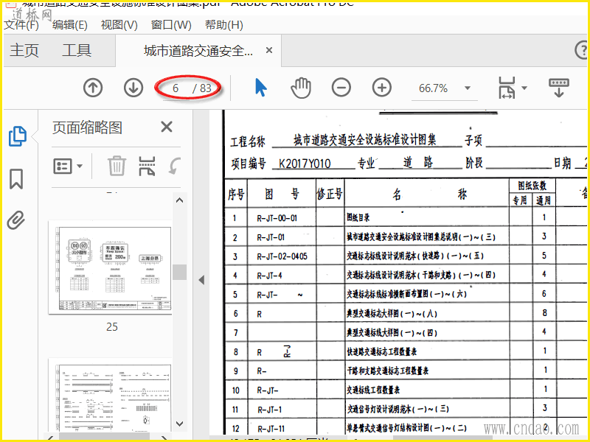Viewport: 590px width, 442px height.
Task: Select the thumbnail below page 25
Action: pos(111,396)
